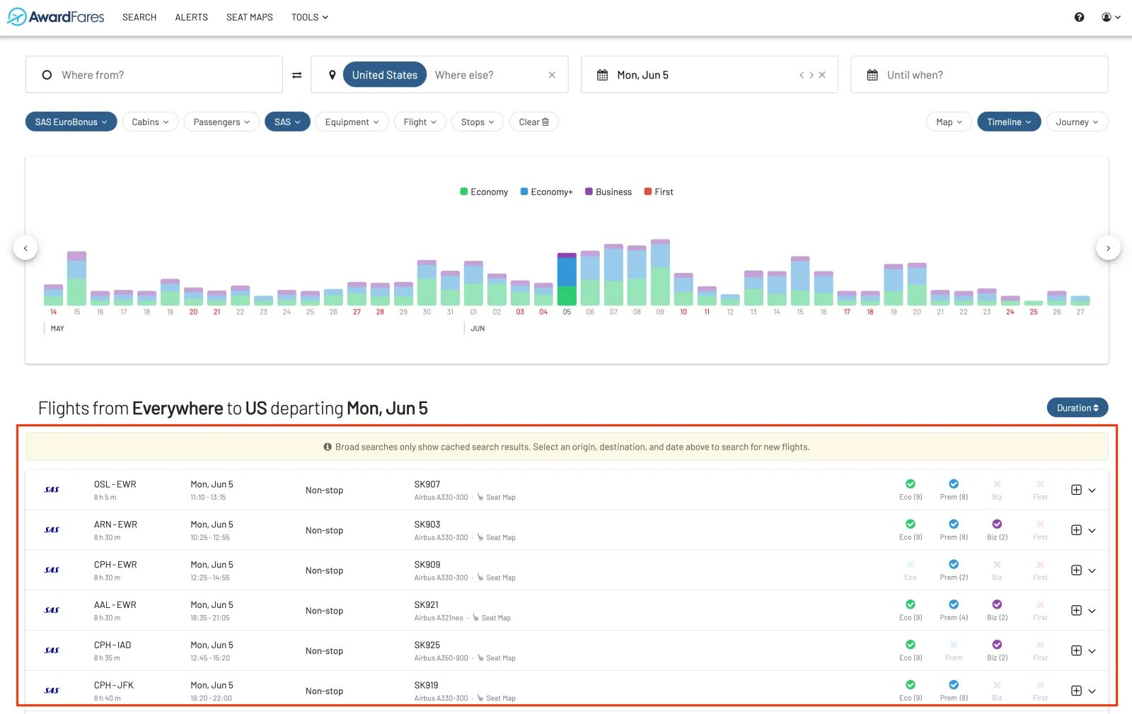Toggle First series in chart legend
This screenshot has height=714, width=1132.
(x=659, y=192)
